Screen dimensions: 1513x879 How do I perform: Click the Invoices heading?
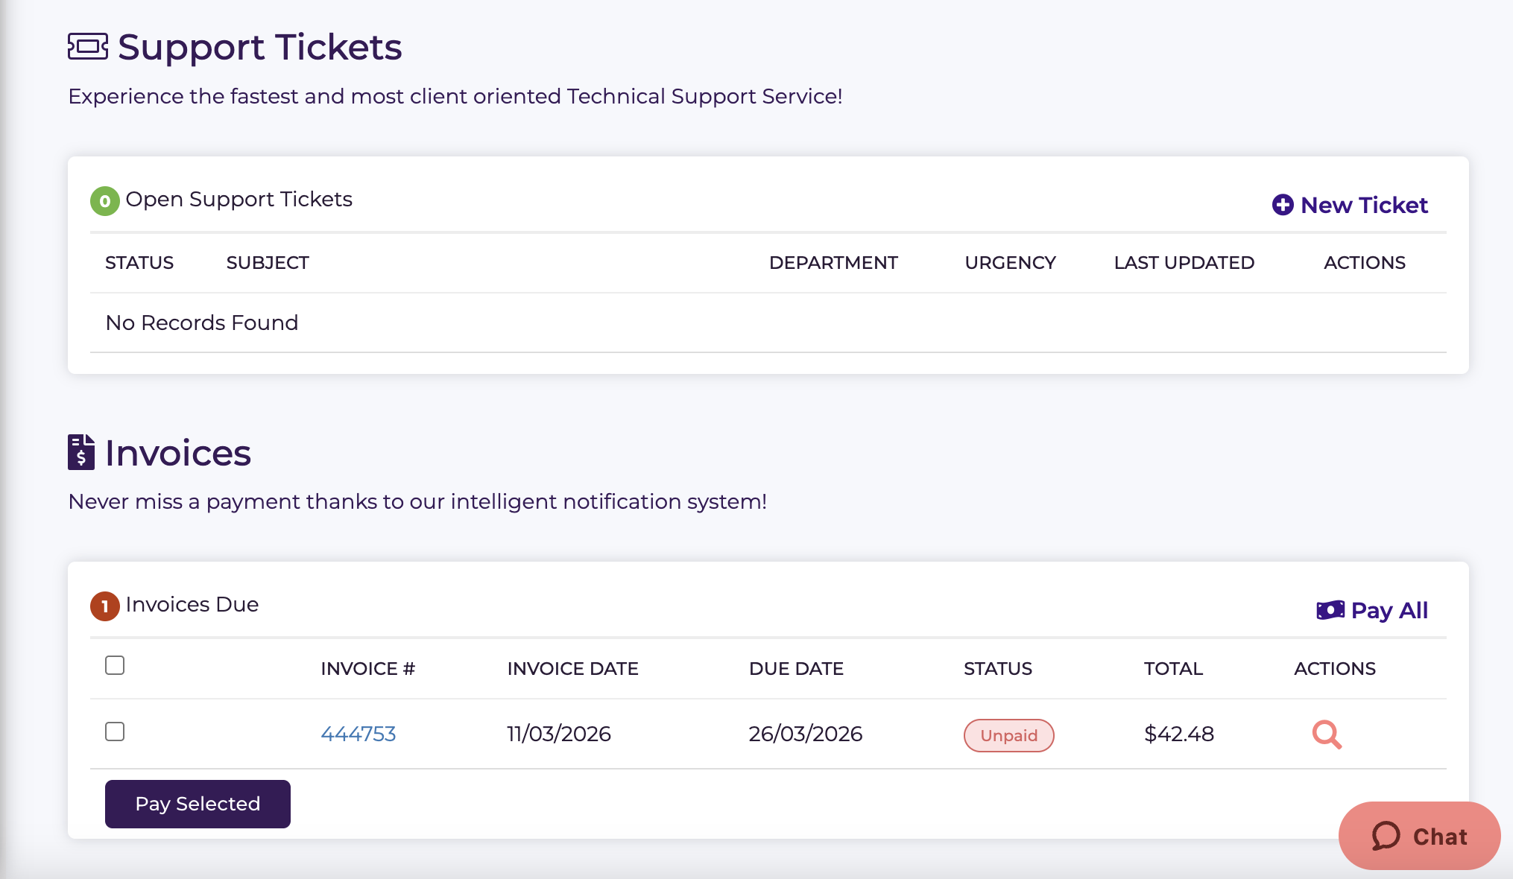pos(178,453)
